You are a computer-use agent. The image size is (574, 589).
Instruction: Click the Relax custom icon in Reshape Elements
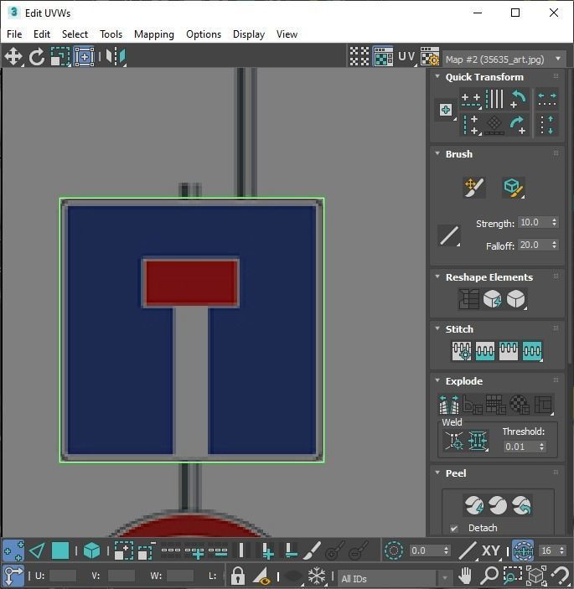point(516,299)
